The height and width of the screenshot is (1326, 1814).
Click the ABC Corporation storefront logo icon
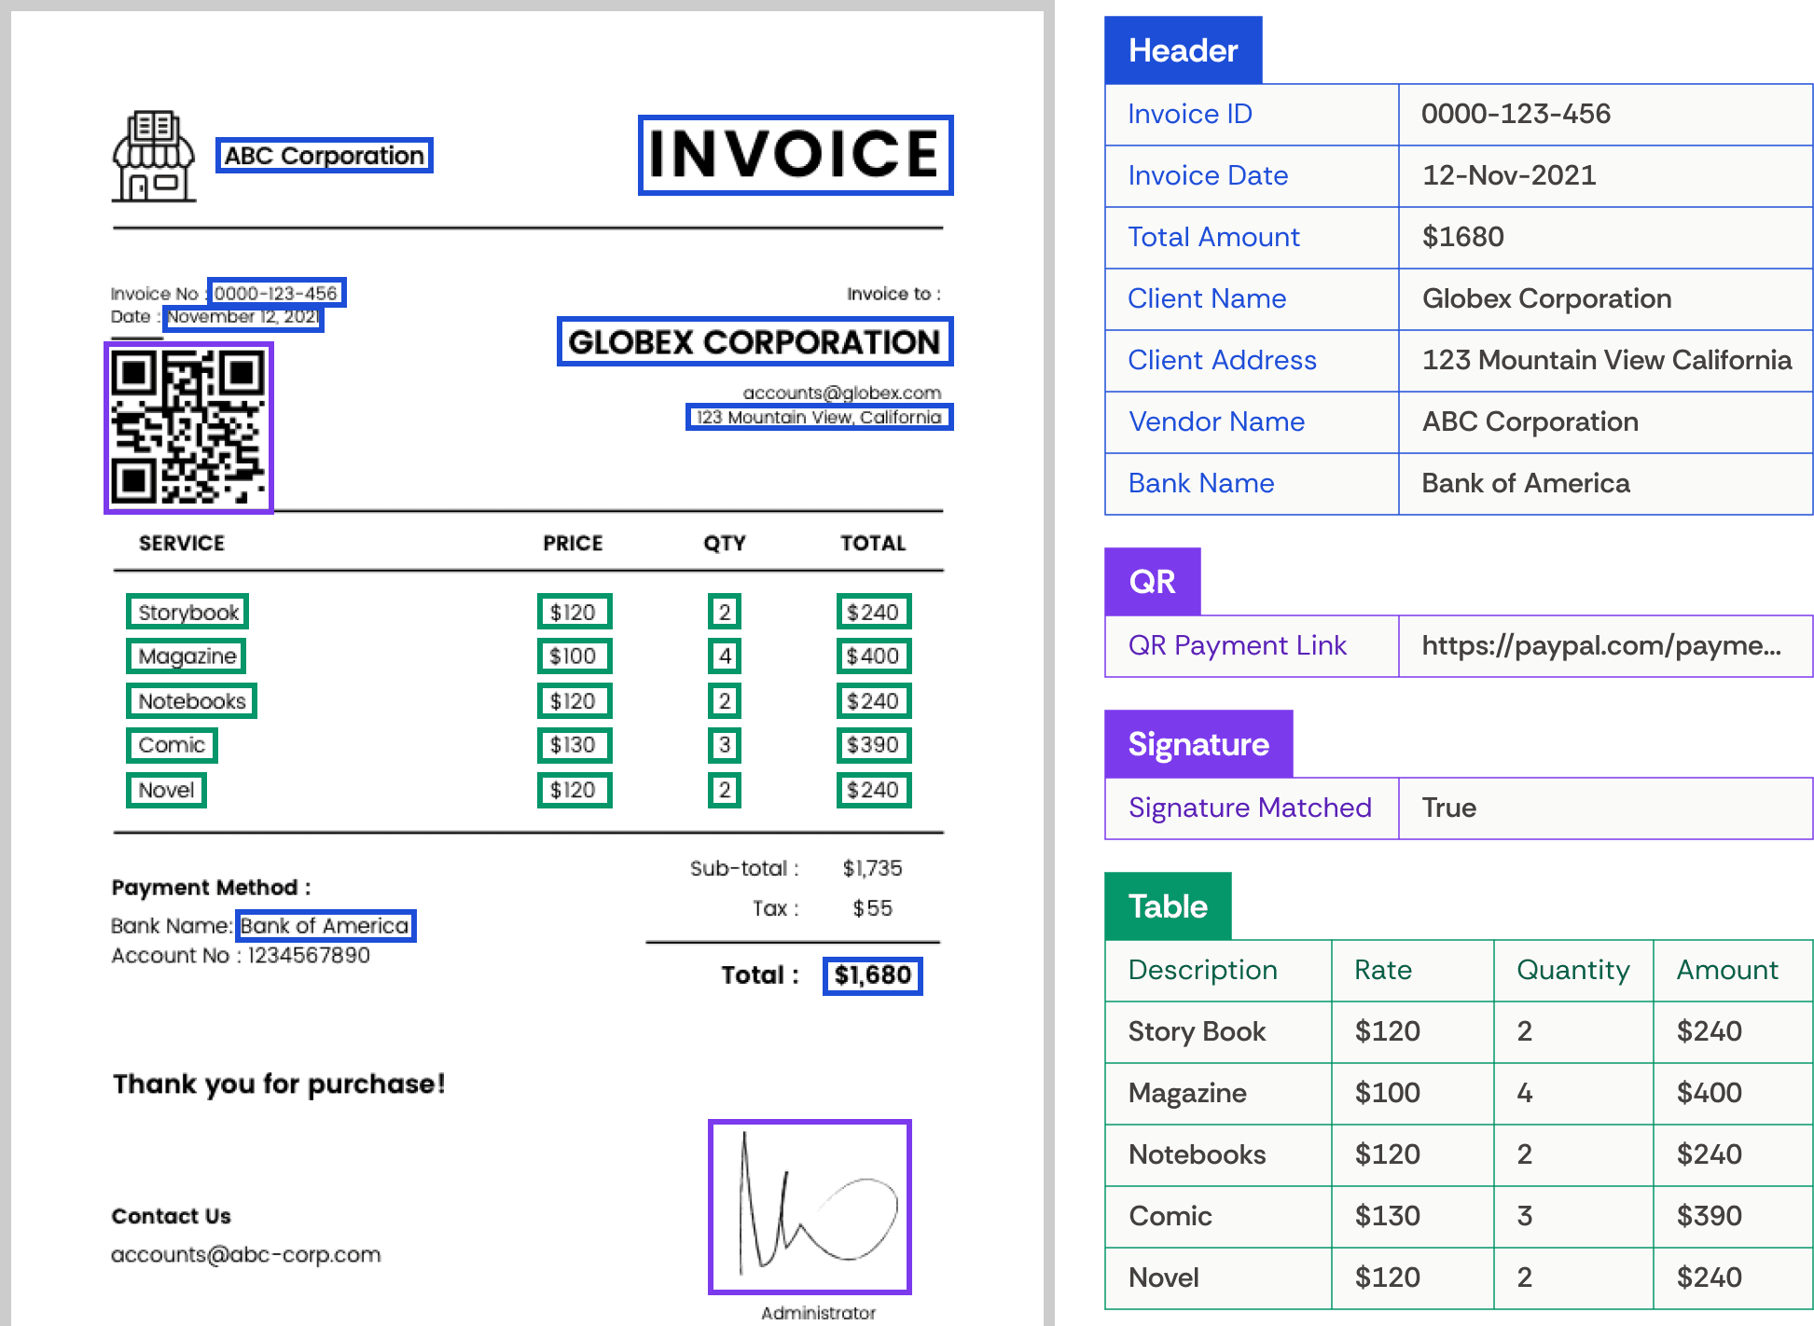coord(154,156)
